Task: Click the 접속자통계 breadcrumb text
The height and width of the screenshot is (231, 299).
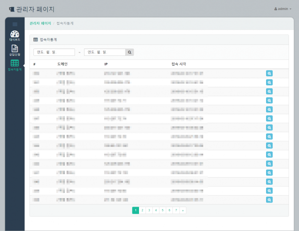Action: [x=65, y=23]
